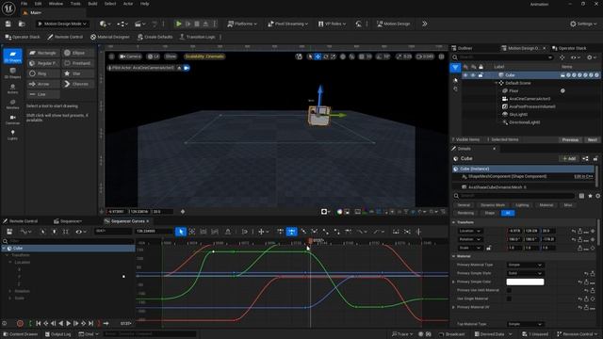
Task: Open the 3D Shapes palette category
Action: coord(12,73)
